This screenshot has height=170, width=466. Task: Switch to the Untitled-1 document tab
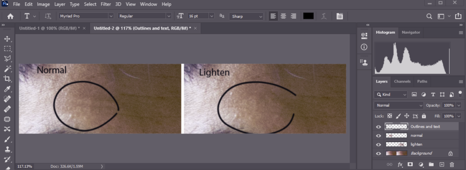(49, 28)
